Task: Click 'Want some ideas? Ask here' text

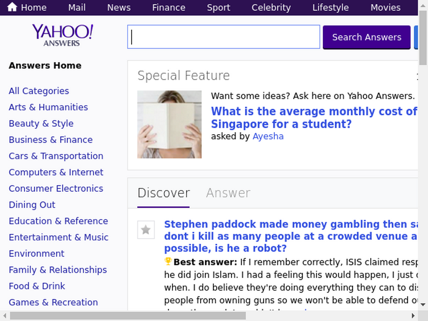Action: point(313,96)
